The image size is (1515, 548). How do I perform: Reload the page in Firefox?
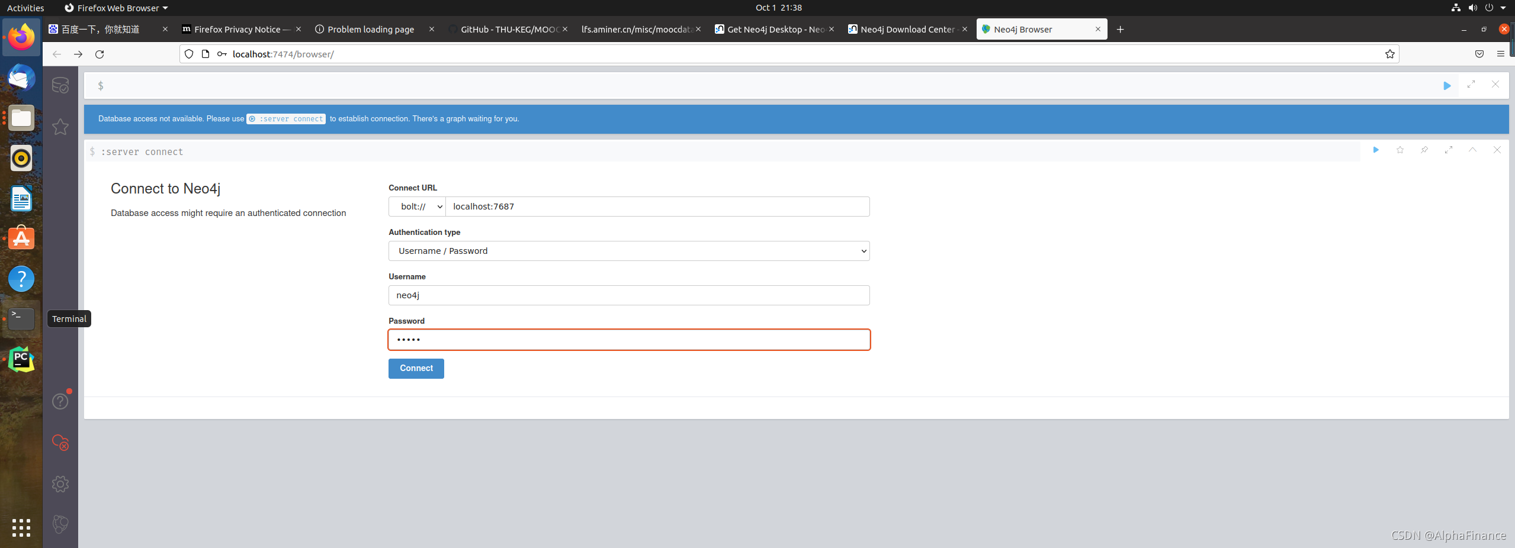[99, 54]
